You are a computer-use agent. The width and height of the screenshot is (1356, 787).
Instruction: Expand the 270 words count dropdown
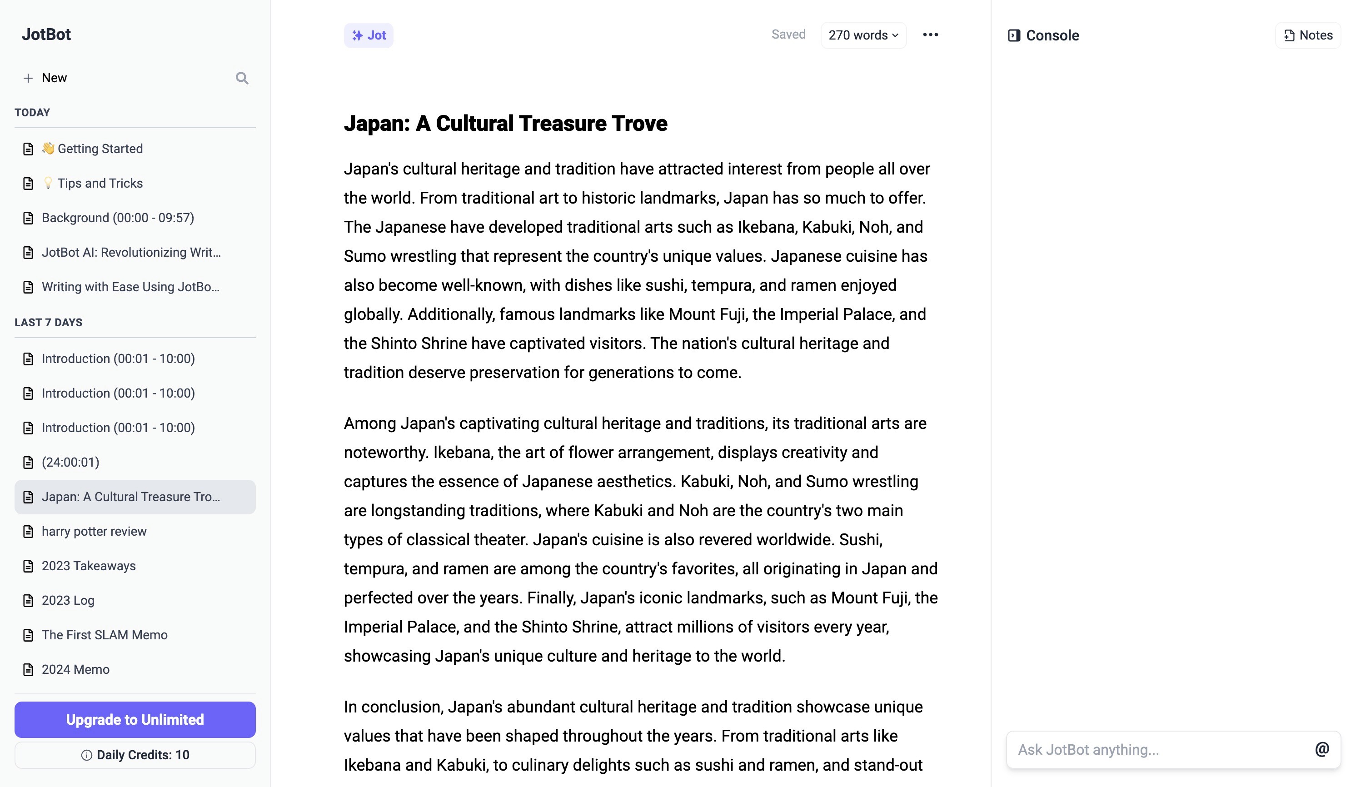coord(862,35)
